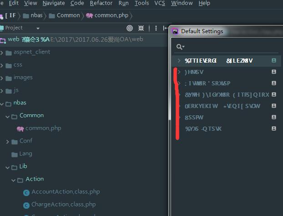Screen dimensions: 283x216
Task: Select the js folder in tree
Action: [16, 90]
